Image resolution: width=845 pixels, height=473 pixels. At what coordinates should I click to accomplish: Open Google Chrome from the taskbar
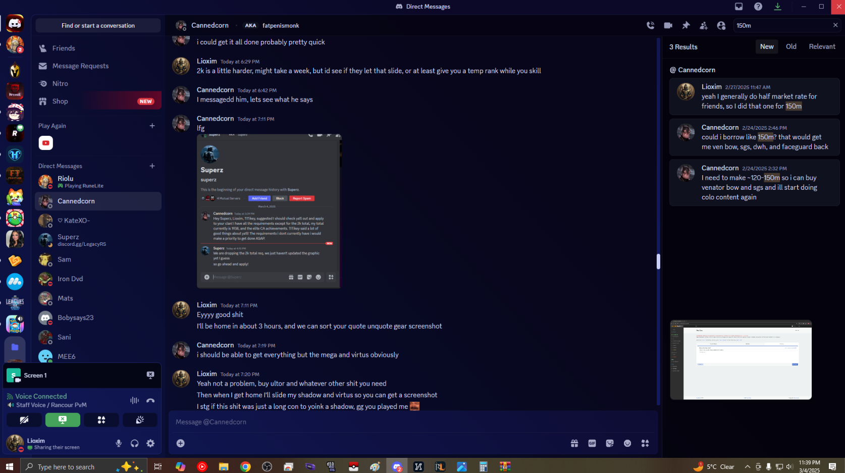tap(245, 466)
